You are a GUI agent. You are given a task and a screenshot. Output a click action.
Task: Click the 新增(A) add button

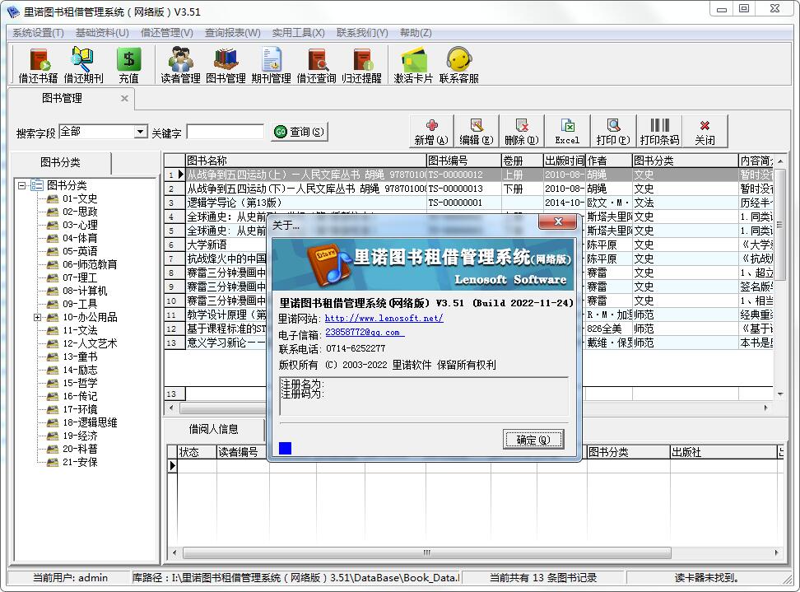pyautogui.click(x=431, y=132)
